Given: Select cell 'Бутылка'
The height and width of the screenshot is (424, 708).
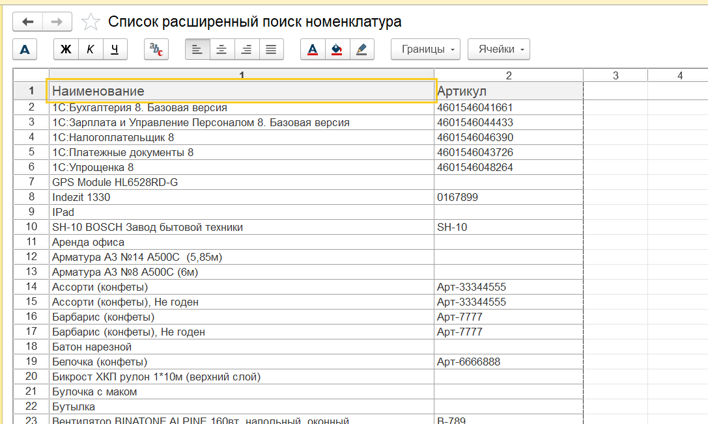Looking at the screenshot, I should (x=242, y=406).
